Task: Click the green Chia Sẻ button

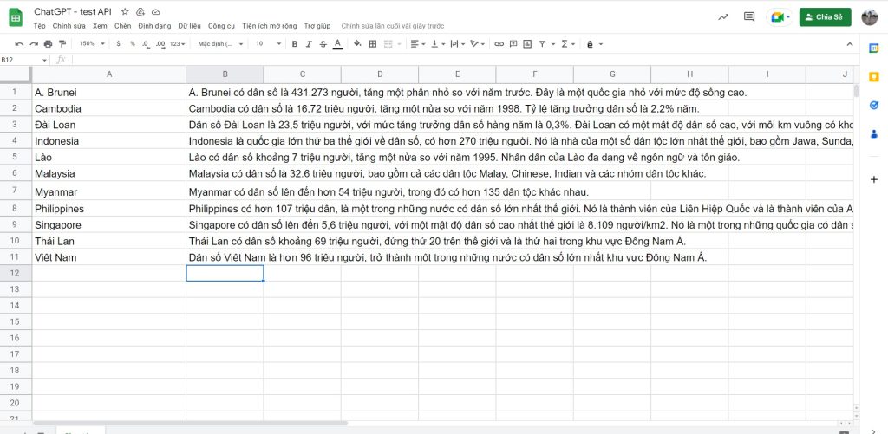Action: (825, 16)
